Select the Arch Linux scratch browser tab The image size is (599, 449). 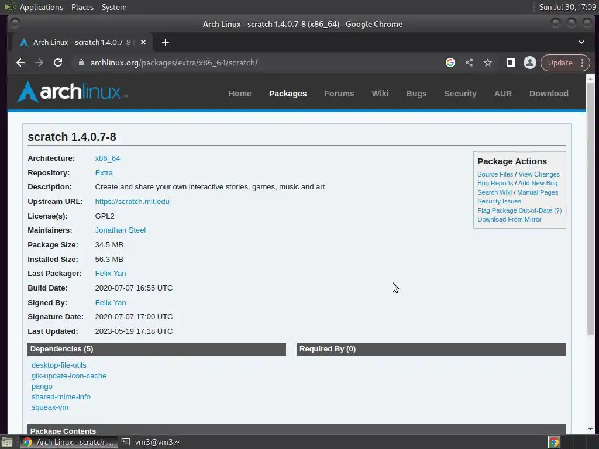[82, 42]
